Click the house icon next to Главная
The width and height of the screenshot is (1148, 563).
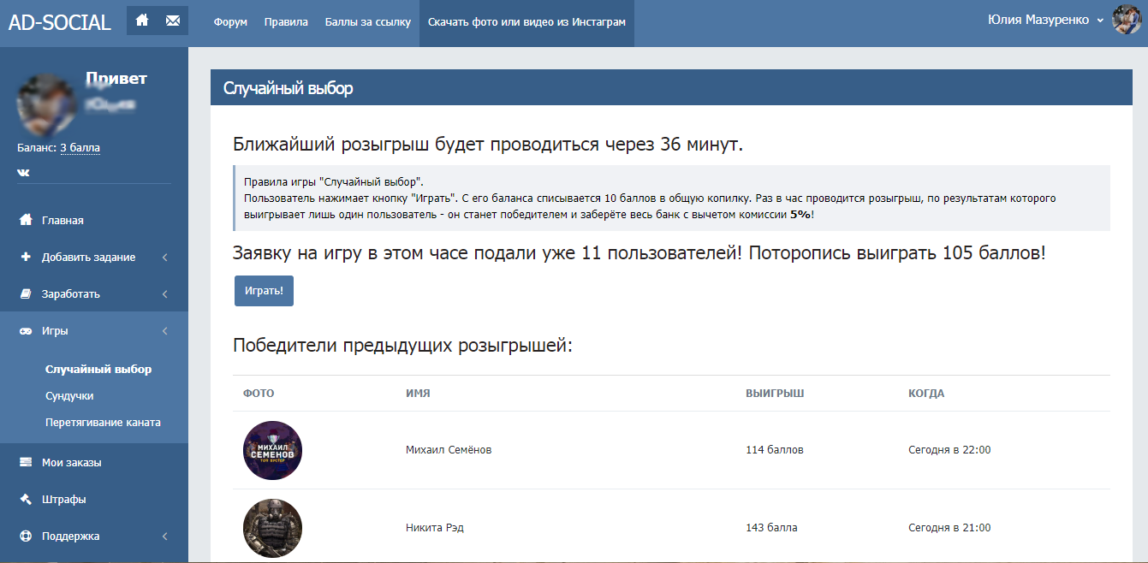click(26, 220)
